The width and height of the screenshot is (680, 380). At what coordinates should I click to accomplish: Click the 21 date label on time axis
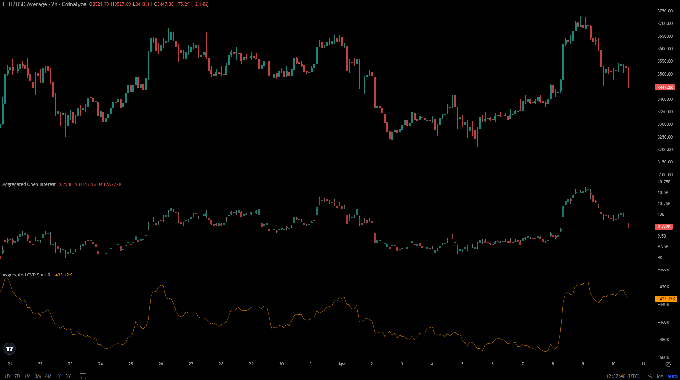(x=10, y=364)
